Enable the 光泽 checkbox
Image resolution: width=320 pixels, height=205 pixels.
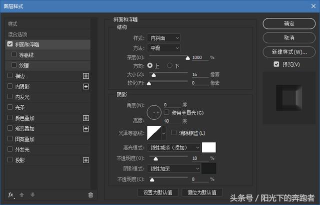coord(10,107)
